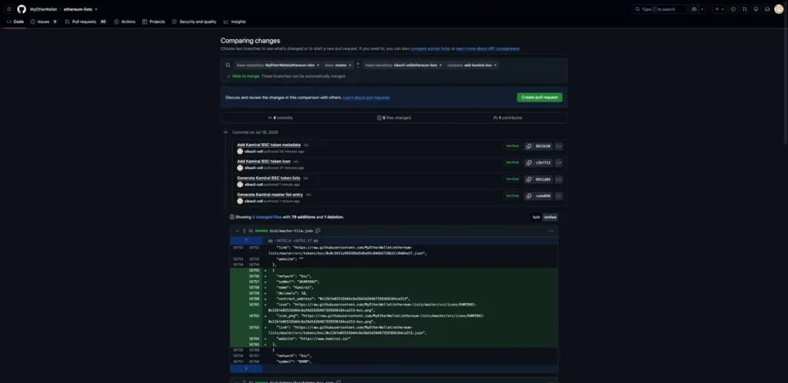Switch to the Actions tab

pyautogui.click(x=125, y=22)
